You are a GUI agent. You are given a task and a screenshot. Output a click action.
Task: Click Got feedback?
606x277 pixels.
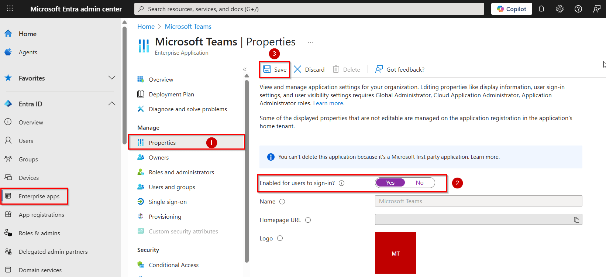pyautogui.click(x=400, y=69)
